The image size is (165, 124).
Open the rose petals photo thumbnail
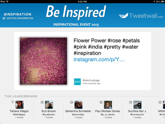click(43, 61)
